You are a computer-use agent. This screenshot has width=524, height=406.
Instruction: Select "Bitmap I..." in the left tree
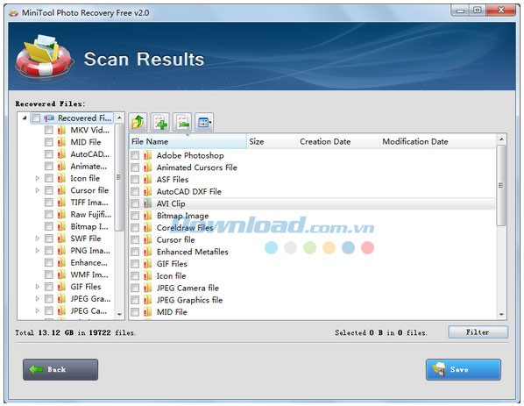click(x=89, y=226)
